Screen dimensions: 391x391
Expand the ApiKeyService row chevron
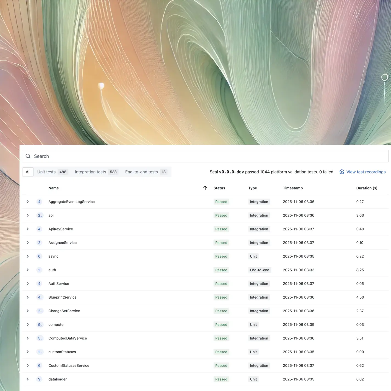pos(28,229)
